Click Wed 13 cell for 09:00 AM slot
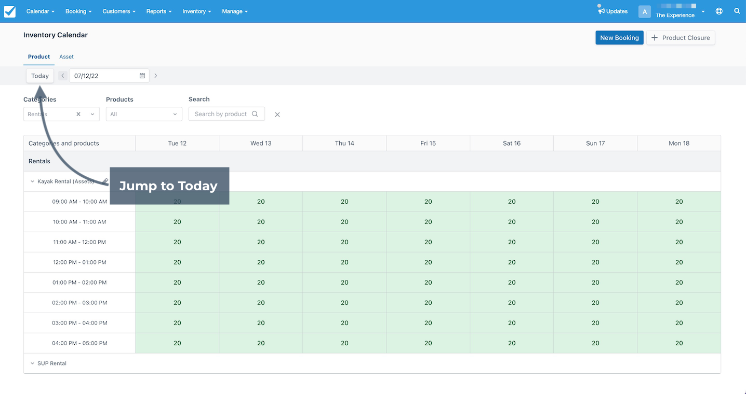Image resolution: width=746 pixels, height=394 pixels. tap(261, 202)
